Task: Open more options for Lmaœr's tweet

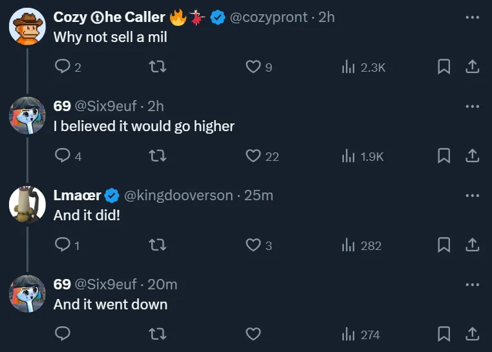Action: coord(472,196)
